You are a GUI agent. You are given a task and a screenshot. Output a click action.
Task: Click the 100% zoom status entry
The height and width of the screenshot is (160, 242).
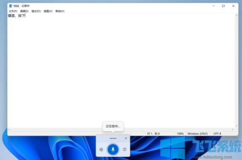[180, 133]
